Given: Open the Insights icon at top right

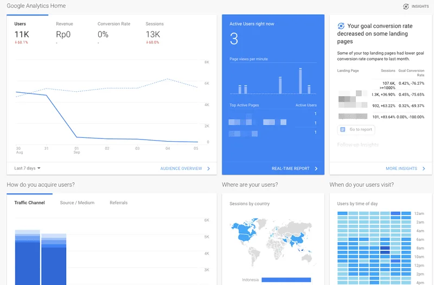Looking at the screenshot, I should point(406,7).
